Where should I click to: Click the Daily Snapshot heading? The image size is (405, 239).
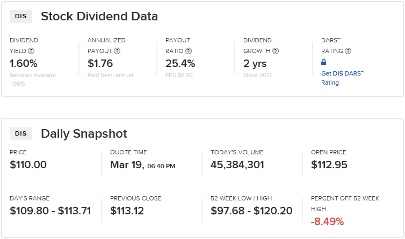tap(84, 134)
